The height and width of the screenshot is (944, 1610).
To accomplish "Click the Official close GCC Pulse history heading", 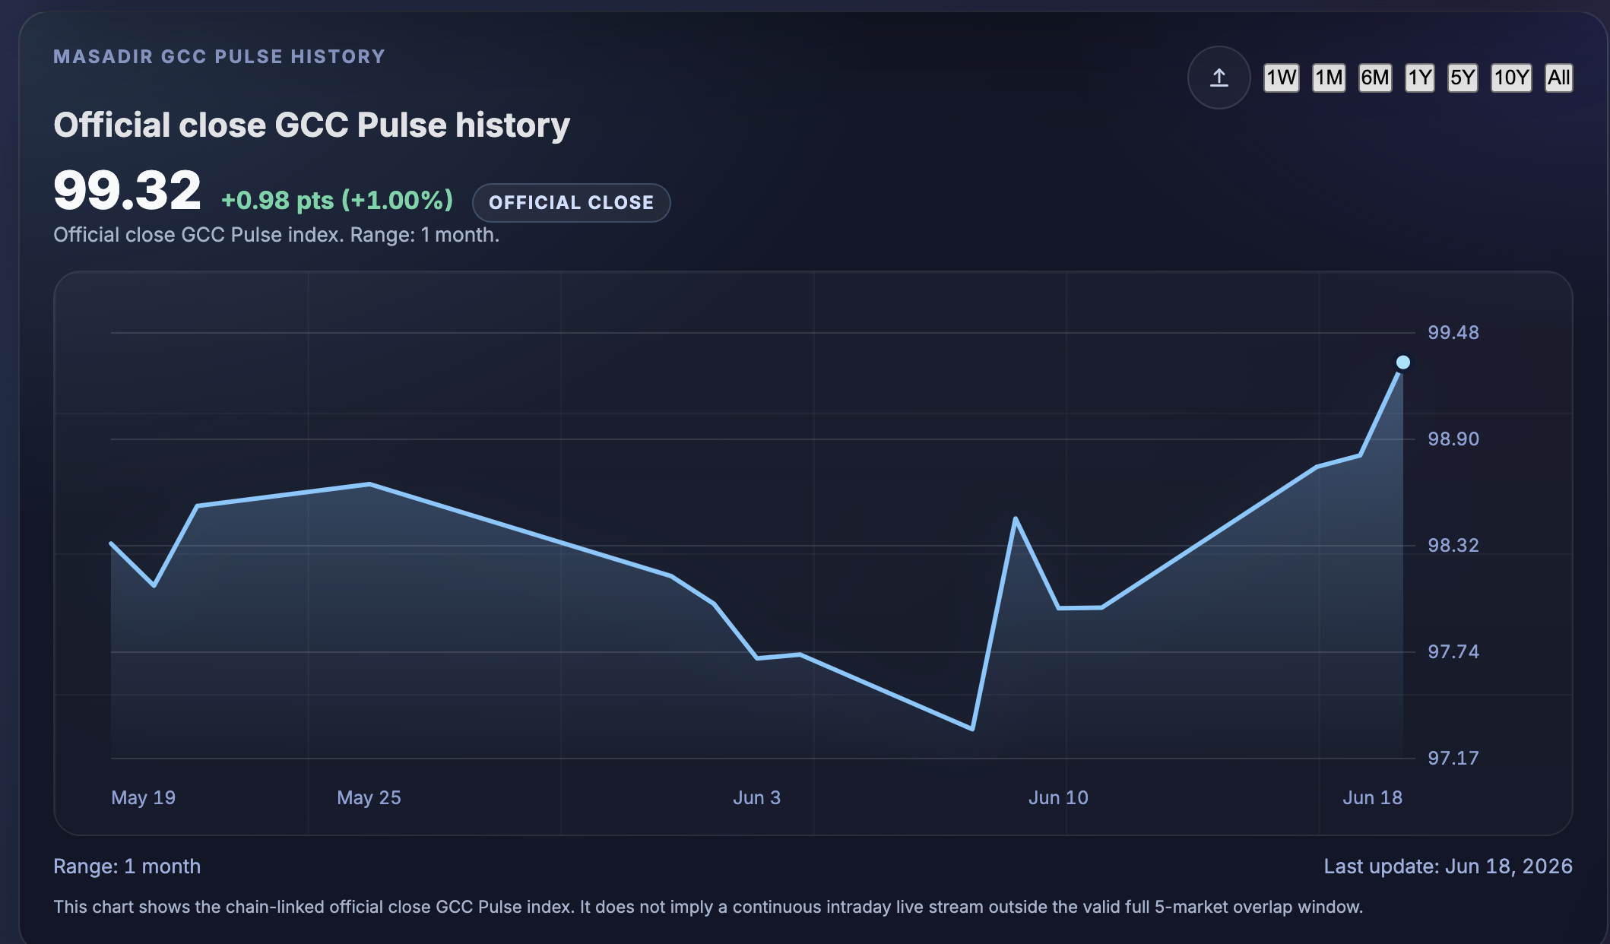I will [312, 125].
